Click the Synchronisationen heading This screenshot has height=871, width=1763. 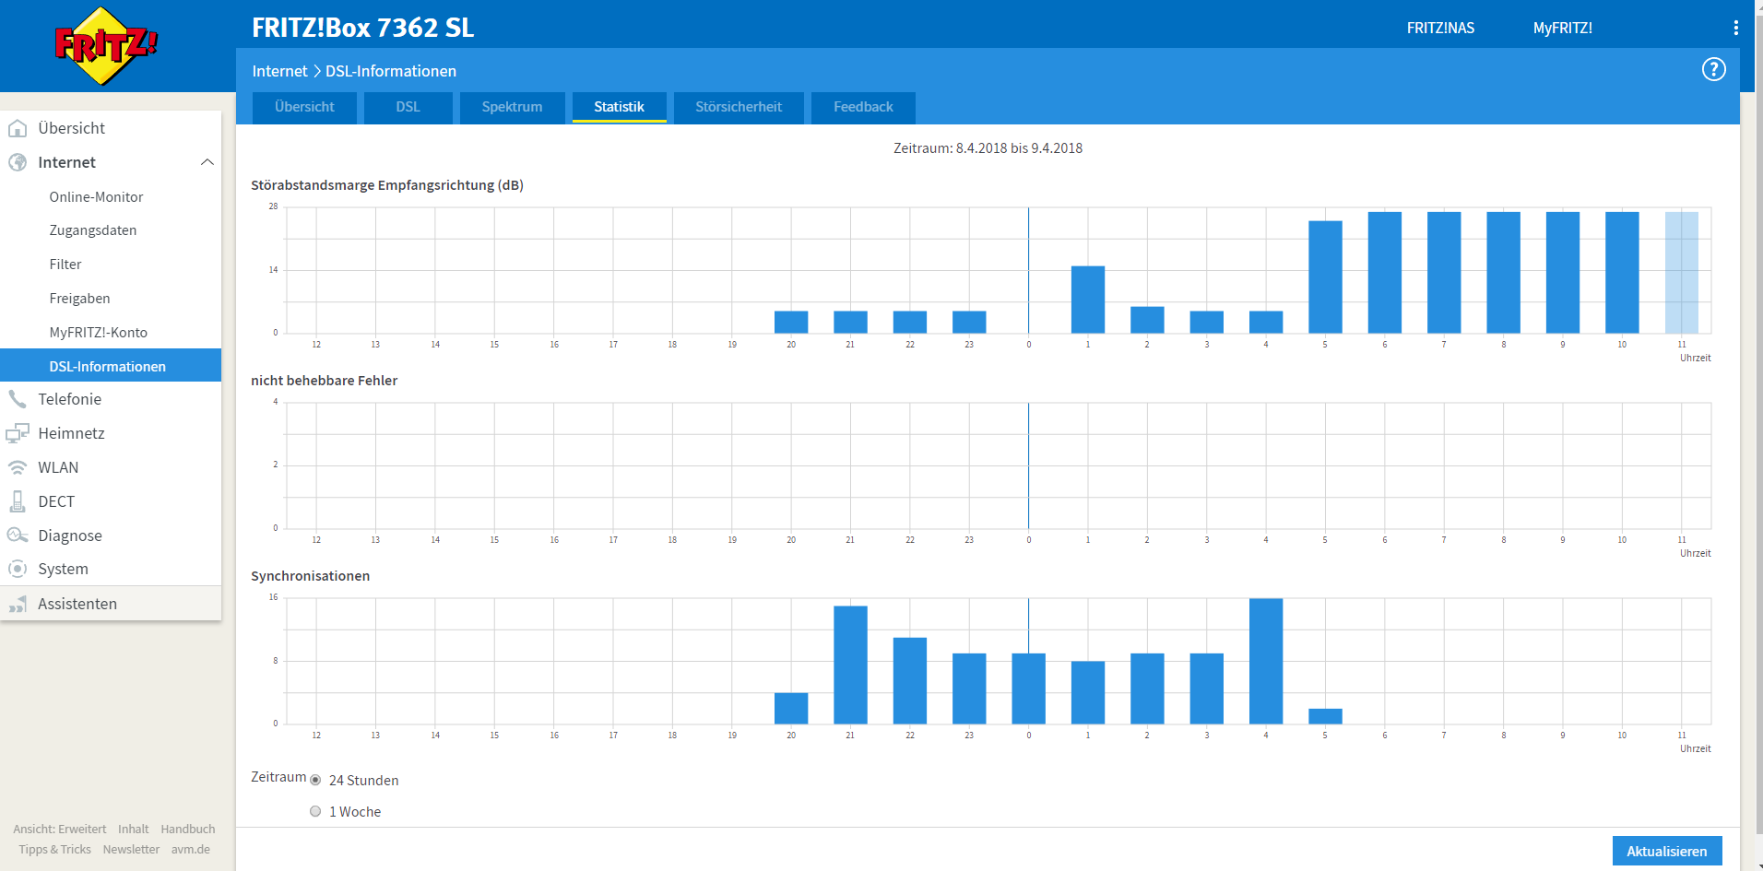[x=310, y=576]
